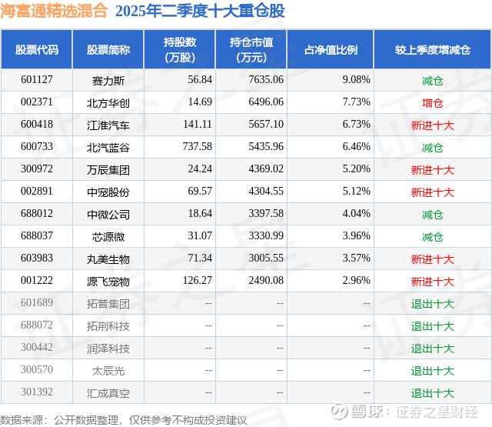Click net value ratio 5.12%

point(356,192)
